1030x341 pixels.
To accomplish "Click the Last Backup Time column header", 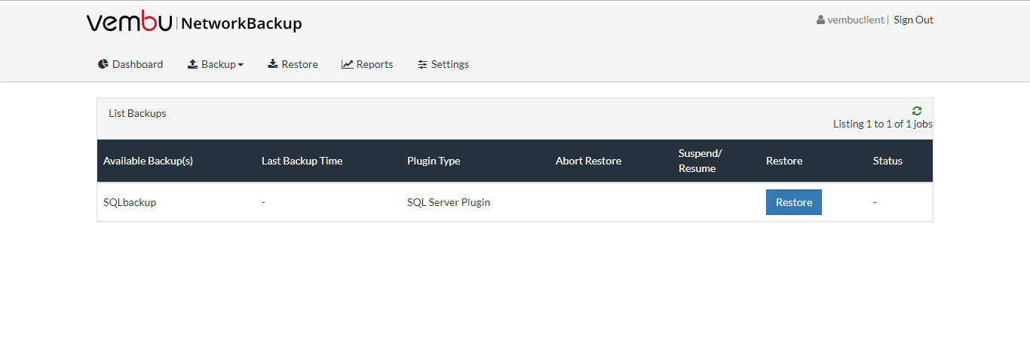I will 302,161.
